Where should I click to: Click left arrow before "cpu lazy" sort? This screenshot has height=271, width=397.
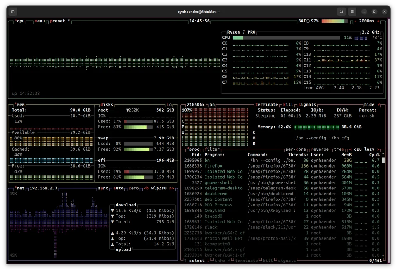[x=350, y=149]
